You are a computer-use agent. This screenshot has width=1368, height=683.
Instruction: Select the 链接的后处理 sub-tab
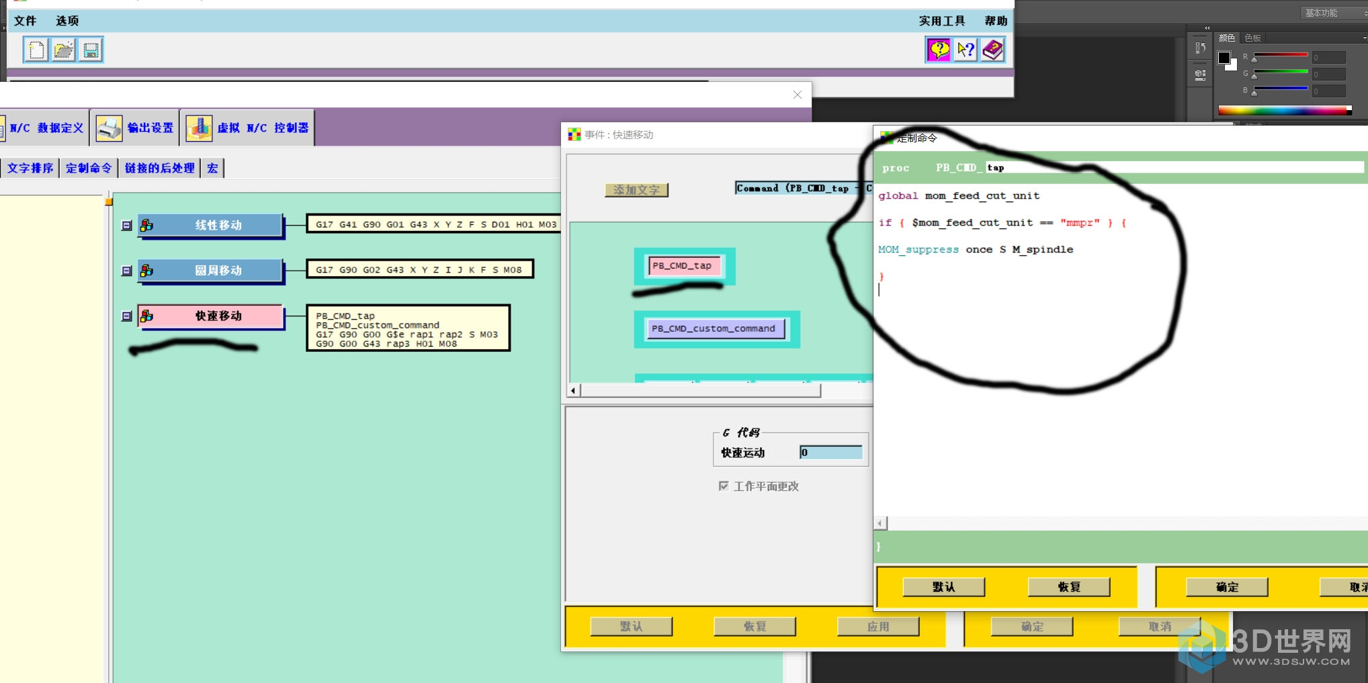[160, 168]
